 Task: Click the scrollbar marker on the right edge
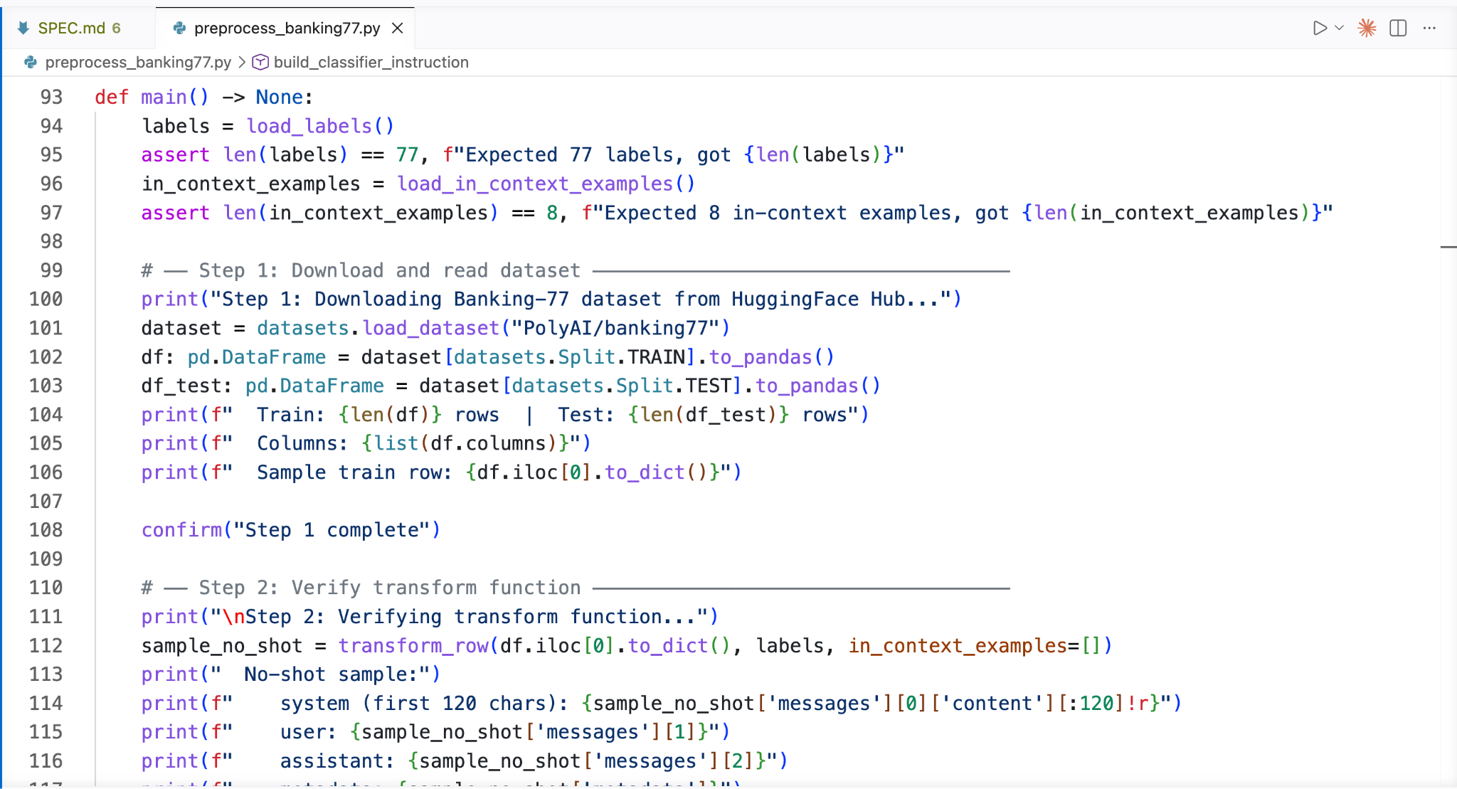click(x=1448, y=247)
